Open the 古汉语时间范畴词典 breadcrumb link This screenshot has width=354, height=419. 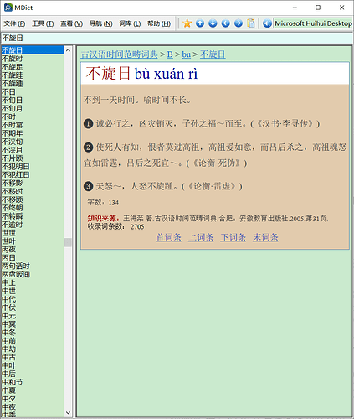120,54
